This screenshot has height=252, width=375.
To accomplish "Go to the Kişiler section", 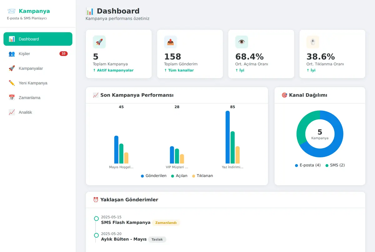I will pyautogui.click(x=38, y=54).
